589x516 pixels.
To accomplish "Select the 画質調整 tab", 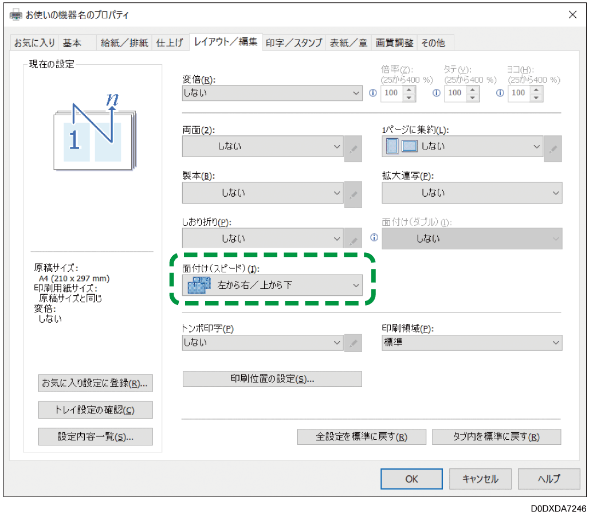I will [394, 42].
